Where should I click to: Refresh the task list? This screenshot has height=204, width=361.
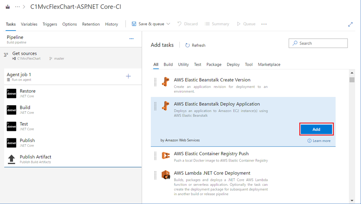click(195, 45)
